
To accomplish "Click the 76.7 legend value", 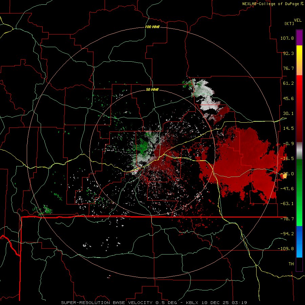I will (288, 68).
